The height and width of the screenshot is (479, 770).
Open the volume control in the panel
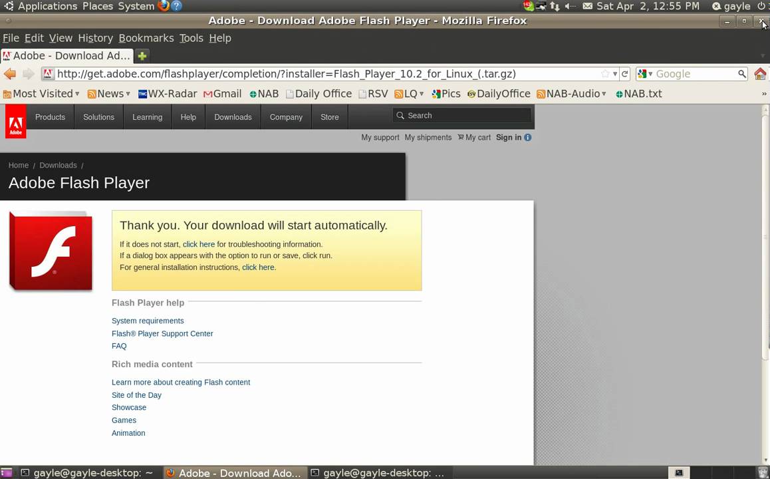(x=570, y=6)
